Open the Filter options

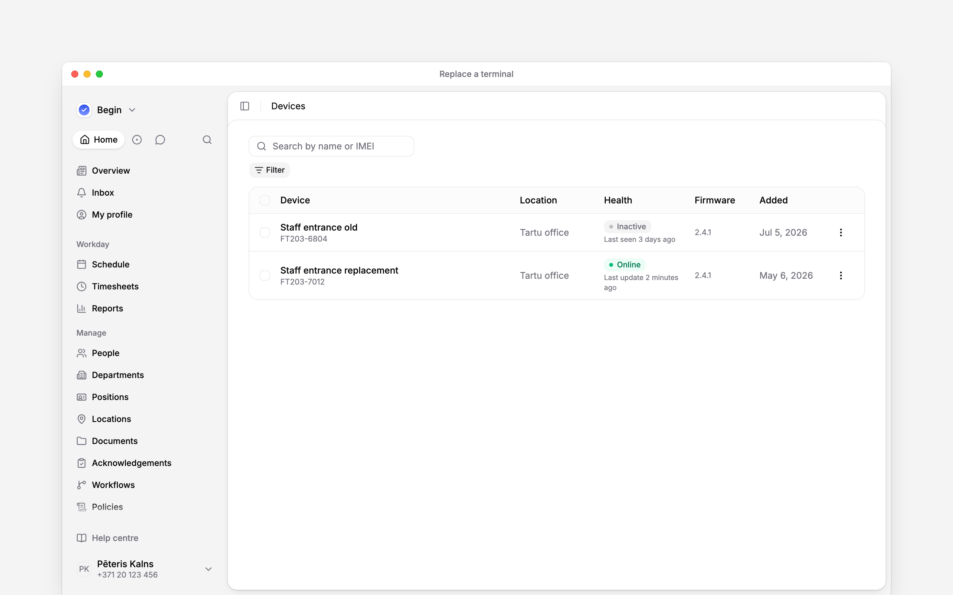pos(270,170)
